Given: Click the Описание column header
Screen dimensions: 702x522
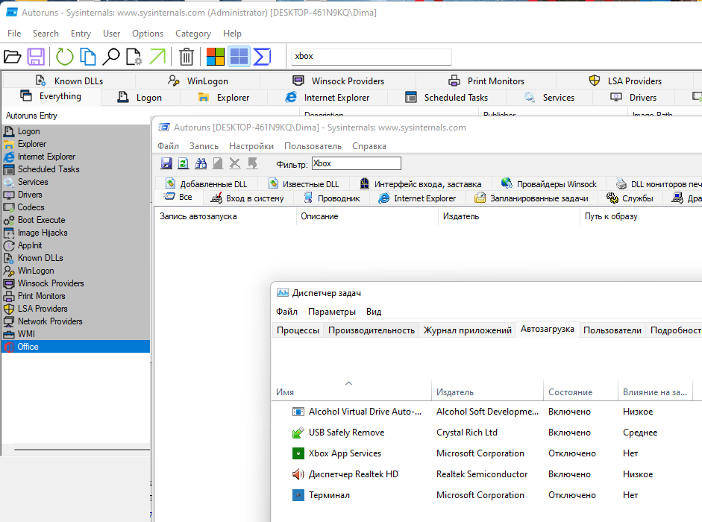Looking at the screenshot, I should 367,216.
